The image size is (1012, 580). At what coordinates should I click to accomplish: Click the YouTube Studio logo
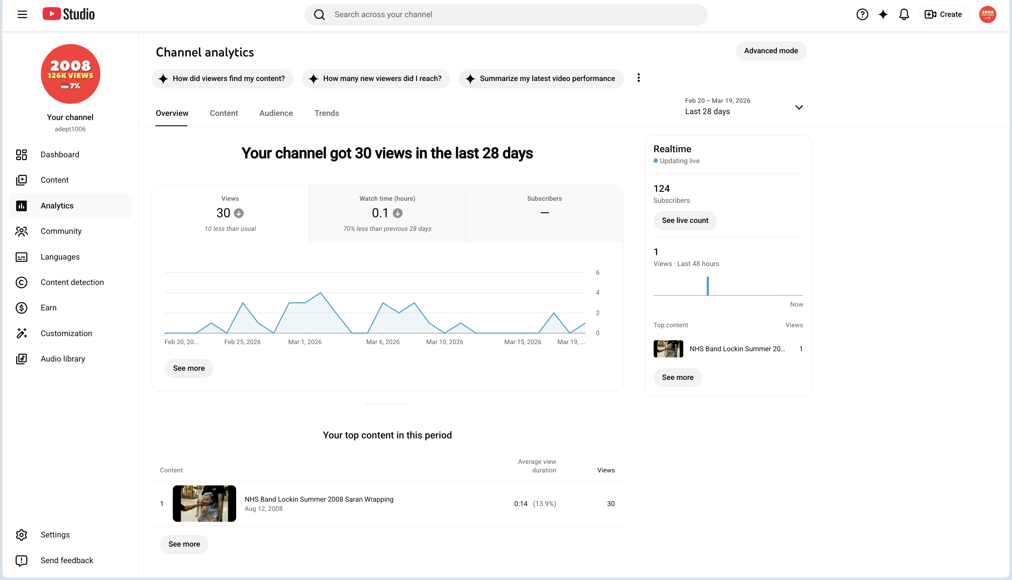[x=69, y=14]
